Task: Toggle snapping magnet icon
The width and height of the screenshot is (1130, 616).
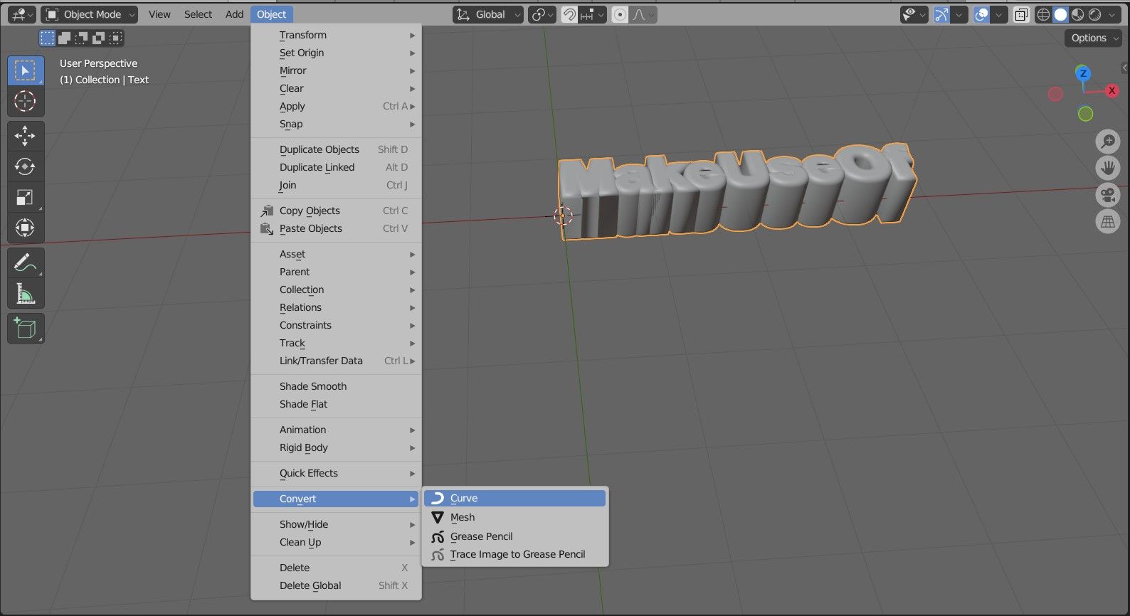Action: coord(569,14)
